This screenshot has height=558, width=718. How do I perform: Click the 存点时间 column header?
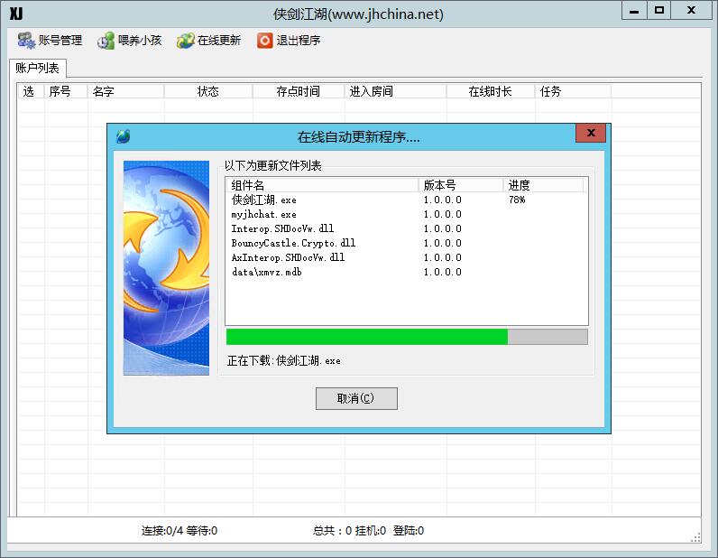[x=299, y=91]
